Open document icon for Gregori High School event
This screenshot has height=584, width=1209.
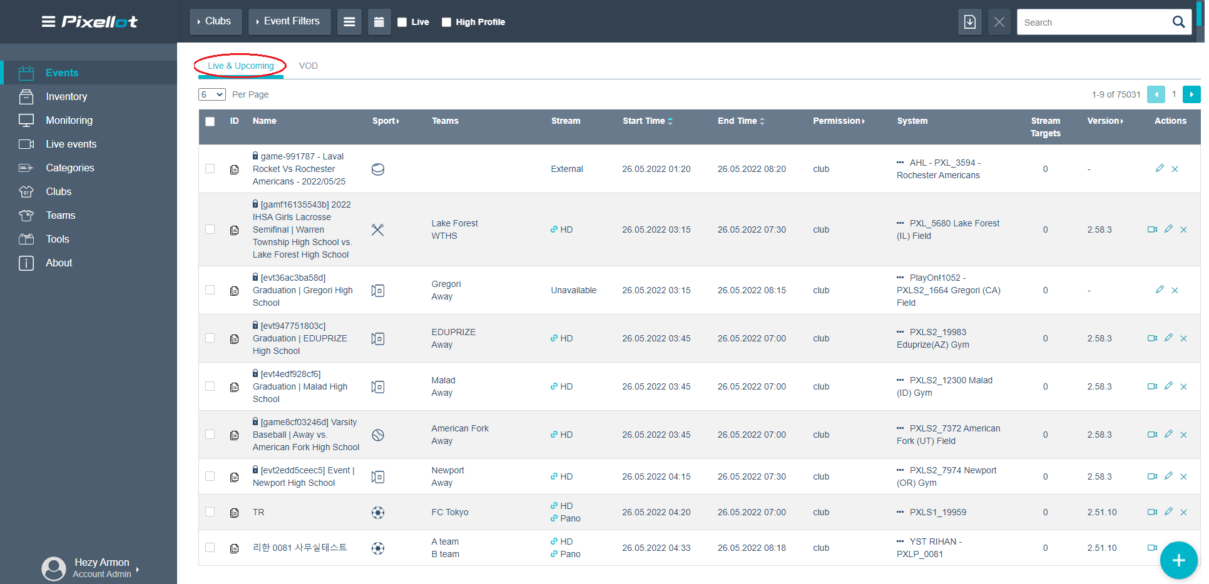tap(235, 291)
